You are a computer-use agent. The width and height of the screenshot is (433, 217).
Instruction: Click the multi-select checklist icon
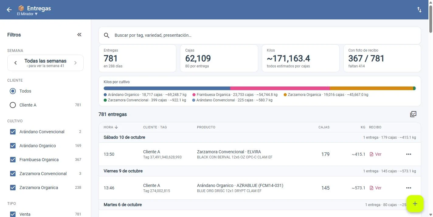(x=413, y=114)
